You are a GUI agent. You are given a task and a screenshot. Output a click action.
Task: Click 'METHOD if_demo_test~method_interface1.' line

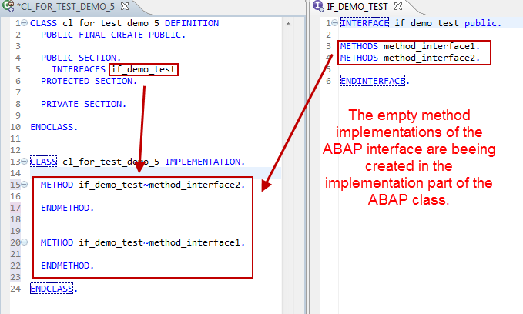pyautogui.click(x=142, y=242)
